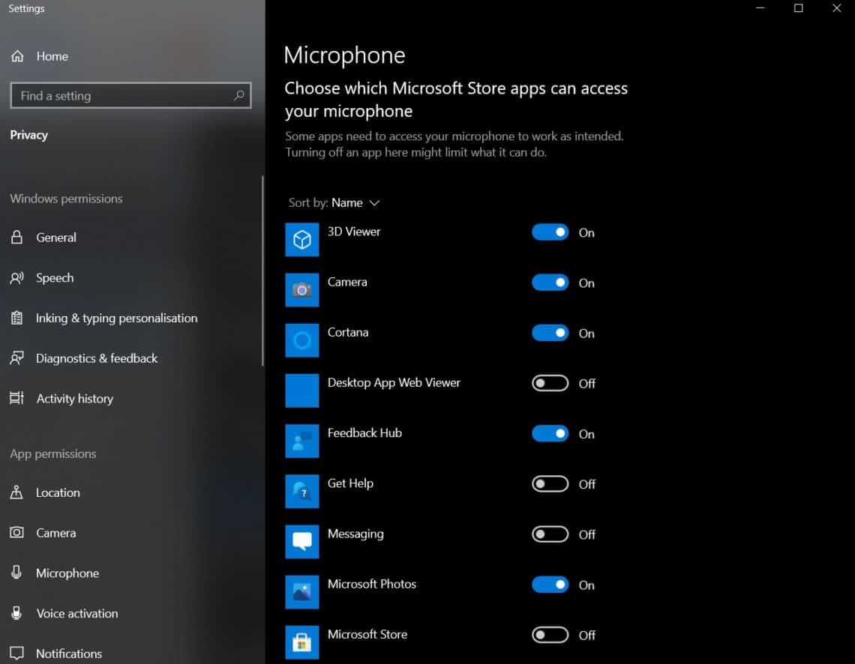855x664 pixels.
Task: Toggle off Microsoft Photos microphone access
Action: tap(550, 585)
